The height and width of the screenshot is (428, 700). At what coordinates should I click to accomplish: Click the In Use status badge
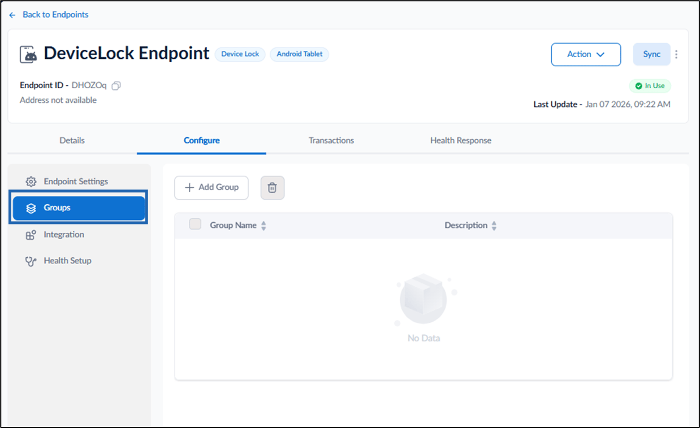click(650, 86)
